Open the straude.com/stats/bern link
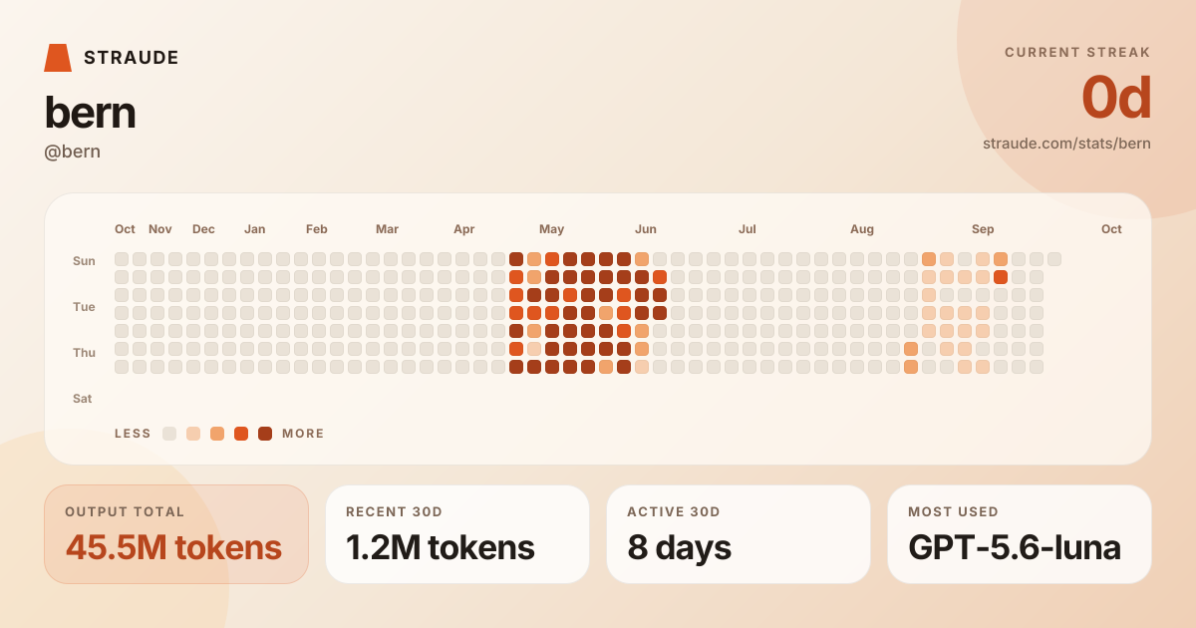The image size is (1196, 628). pyautogui.click(x=1066, y=144)
